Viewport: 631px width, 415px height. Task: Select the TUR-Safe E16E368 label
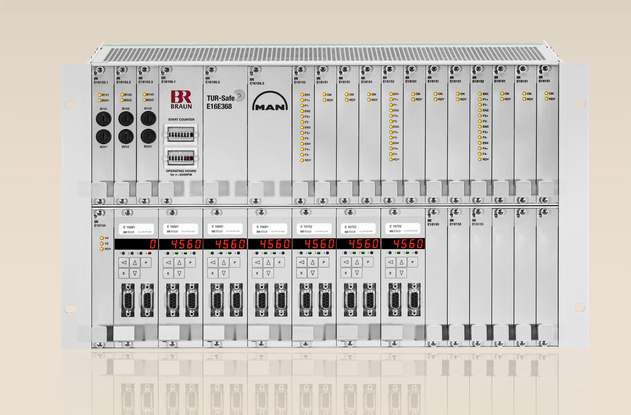221,102
